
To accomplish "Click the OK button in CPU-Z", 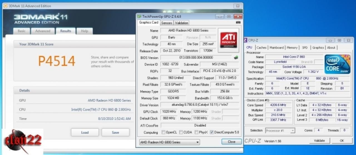I will click(342, 141).
